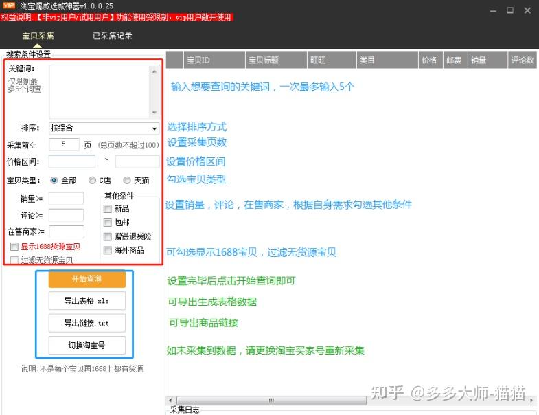This screenshot has width=539, height=415.
Task: Open the title bar dropdown menu arrow
Action: (x=493, y=10)
